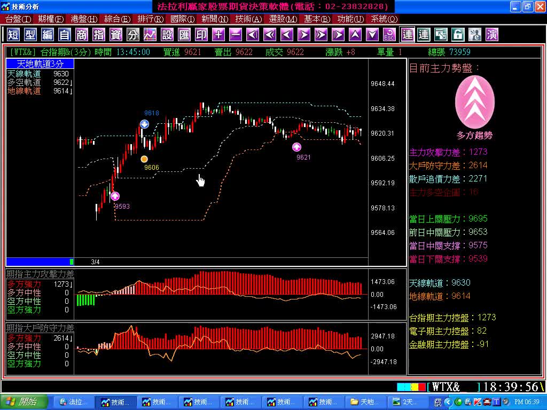Click the 天地軌道3分 indicator header

40,64
